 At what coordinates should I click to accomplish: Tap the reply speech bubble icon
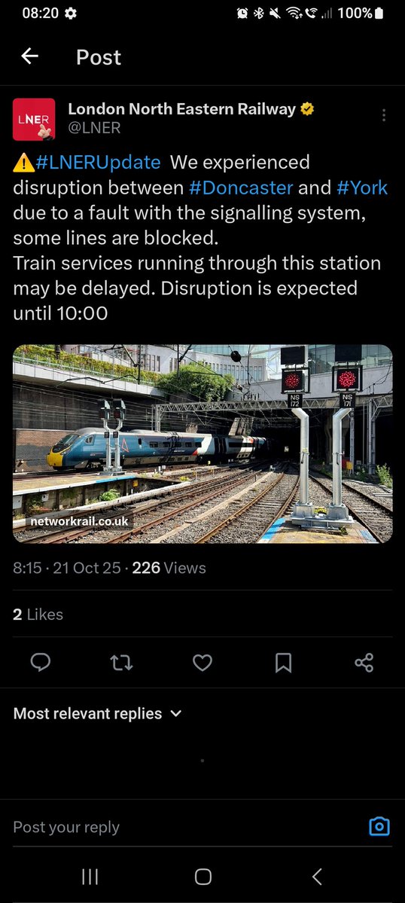point(40,663)
